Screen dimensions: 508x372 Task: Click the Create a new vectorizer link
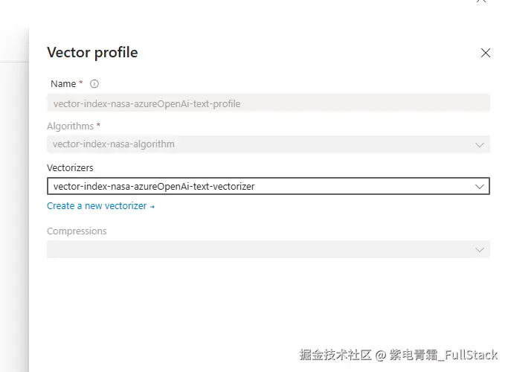pos(97,206)
